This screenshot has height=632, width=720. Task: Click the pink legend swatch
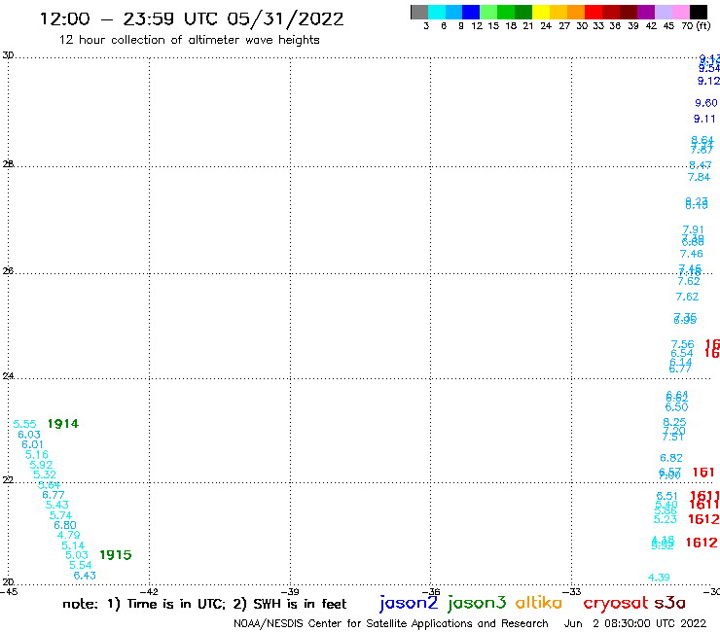click(680, 12)
